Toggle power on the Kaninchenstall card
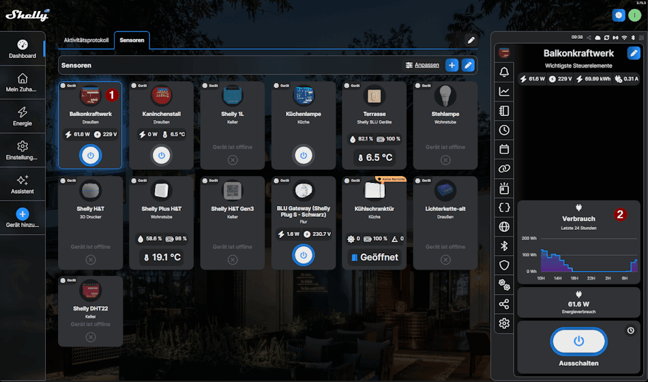Screen dimensions: 648x382 pyautogui.click(x=161, y=156)
